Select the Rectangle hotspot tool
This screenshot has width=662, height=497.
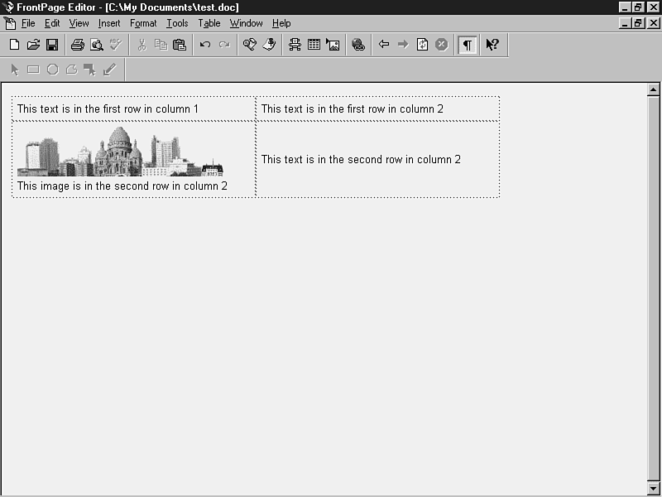coord(33,70)
